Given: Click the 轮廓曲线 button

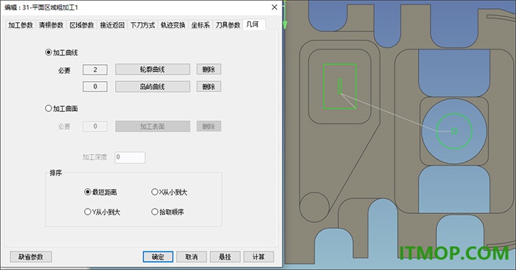Looking at the screenshot, I should coord(153,69).
